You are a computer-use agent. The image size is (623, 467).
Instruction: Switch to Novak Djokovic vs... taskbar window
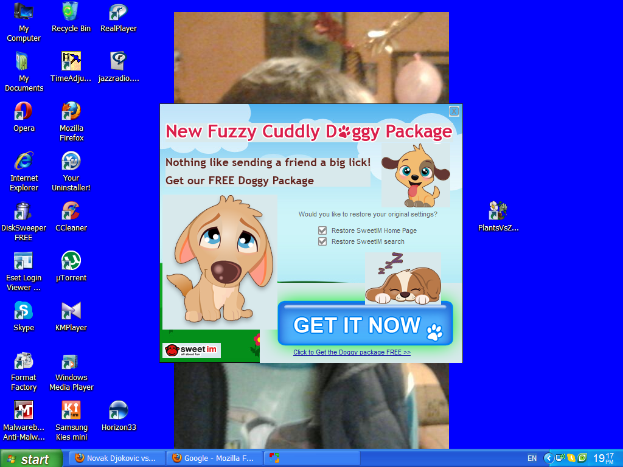coord(117,458)
